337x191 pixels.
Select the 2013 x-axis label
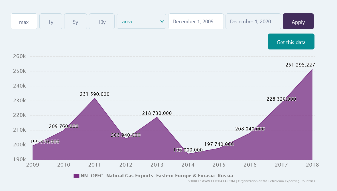(x=157, y=165)
